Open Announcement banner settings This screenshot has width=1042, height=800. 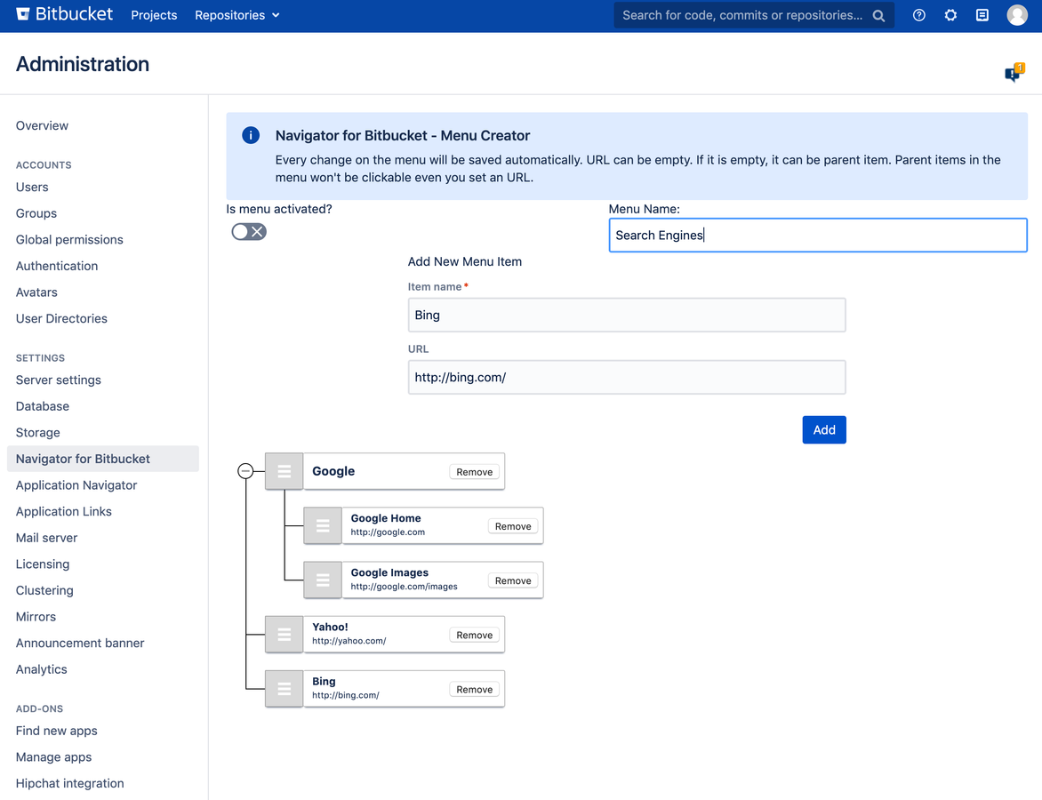(x=80, y=644)
